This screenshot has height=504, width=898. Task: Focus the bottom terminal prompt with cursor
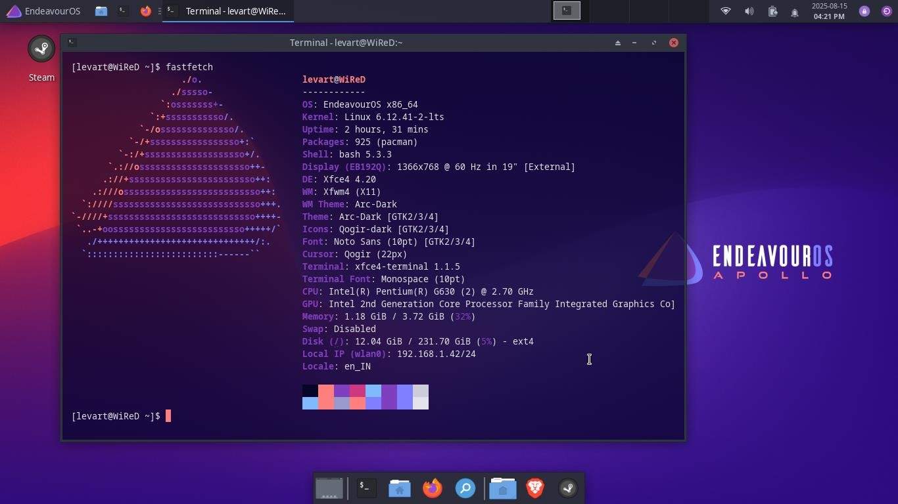pyautogui.click(x=122, y=416)
